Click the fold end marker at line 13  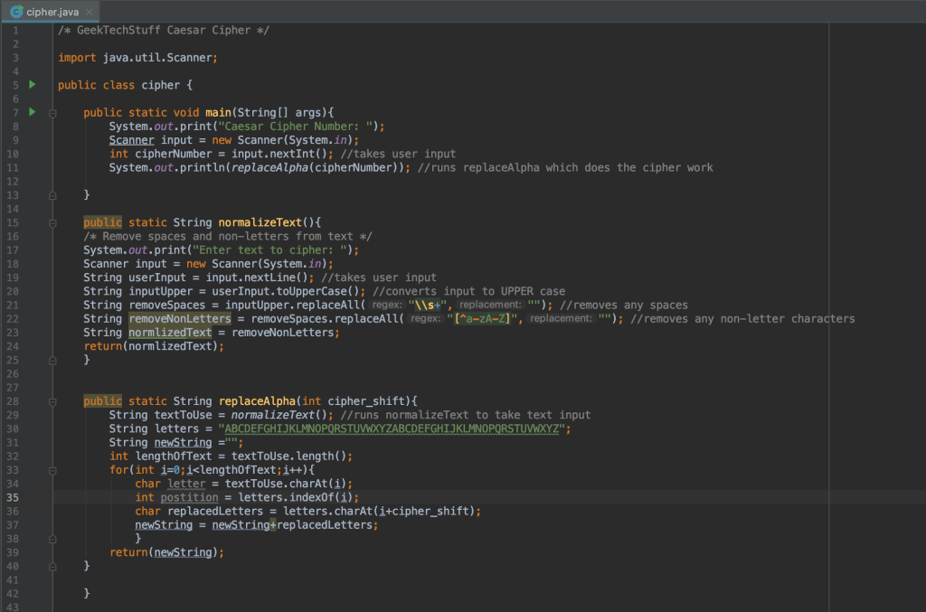(x=52, y=195)
